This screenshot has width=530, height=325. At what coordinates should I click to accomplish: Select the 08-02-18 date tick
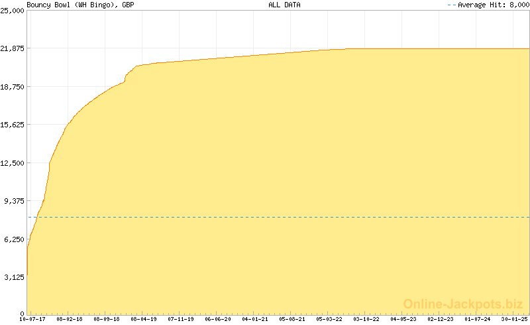pyautogui.click(x=70, y=319)
